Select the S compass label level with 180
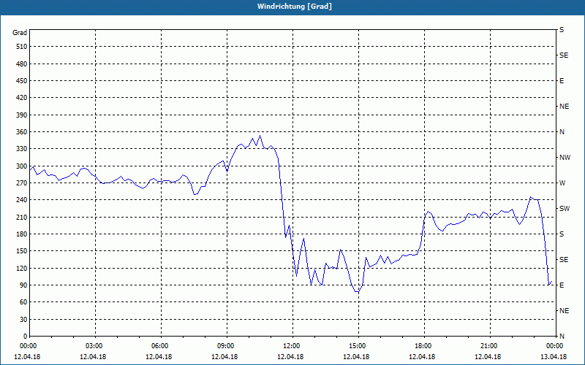The width and height of the screenshot is (585, 365). 562,234
